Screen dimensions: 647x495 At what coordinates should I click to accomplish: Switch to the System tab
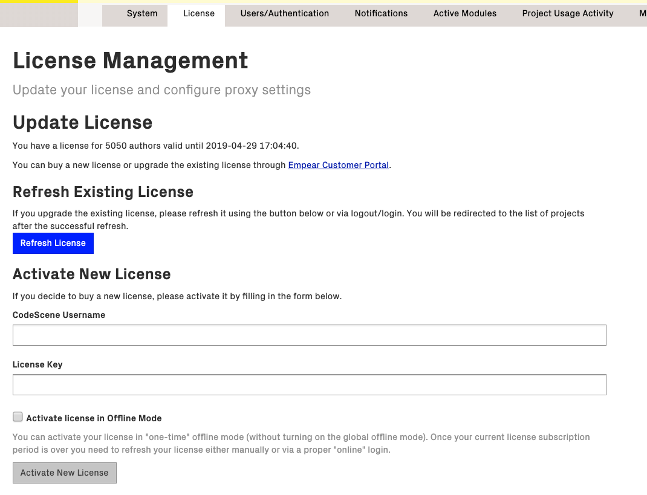pyautogui.click(x=141, y=13)
